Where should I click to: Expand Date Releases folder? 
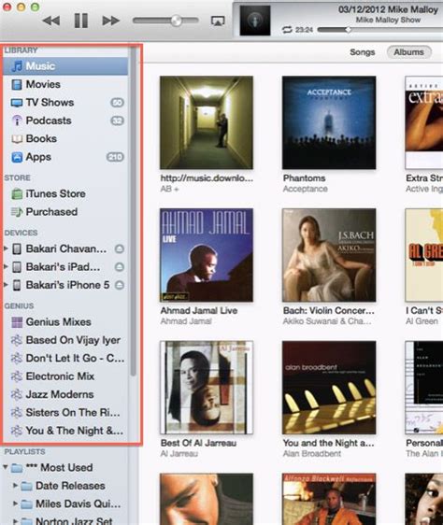pos(15,485)
